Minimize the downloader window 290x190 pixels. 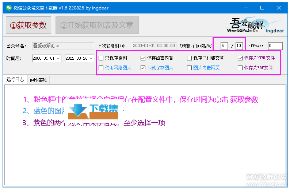pos(246,8)
